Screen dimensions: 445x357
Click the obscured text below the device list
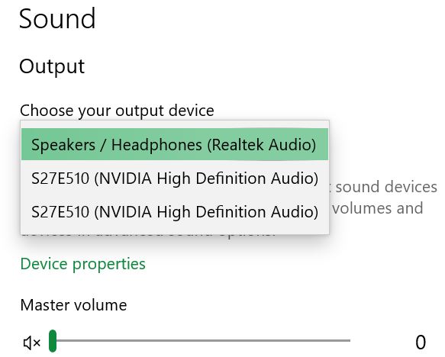point(147,236)
